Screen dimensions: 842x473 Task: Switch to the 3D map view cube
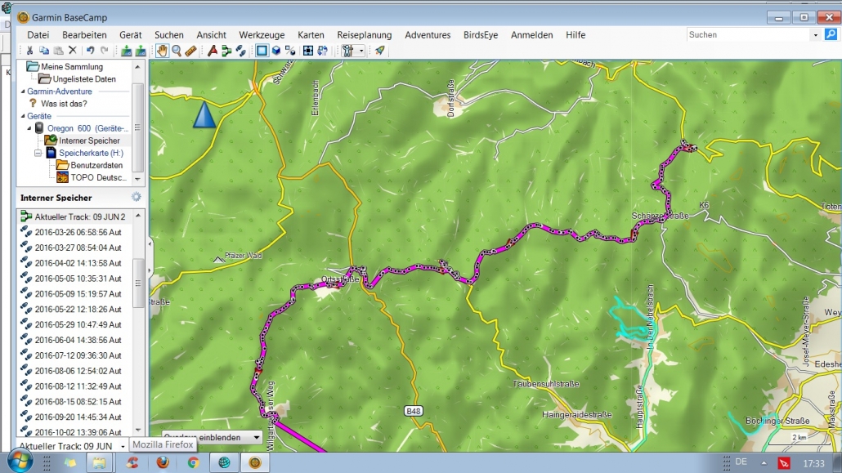[x=276, y=51]
